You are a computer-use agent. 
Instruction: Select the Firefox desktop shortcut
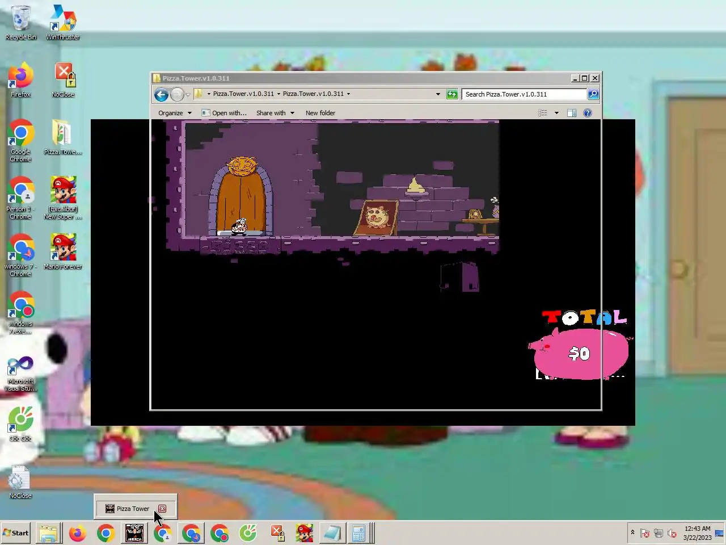tap(20, 80)
